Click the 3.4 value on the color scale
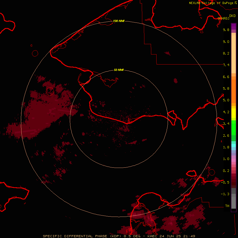The width and height of the screenshot is (238, 238). (x=226, y=124)
